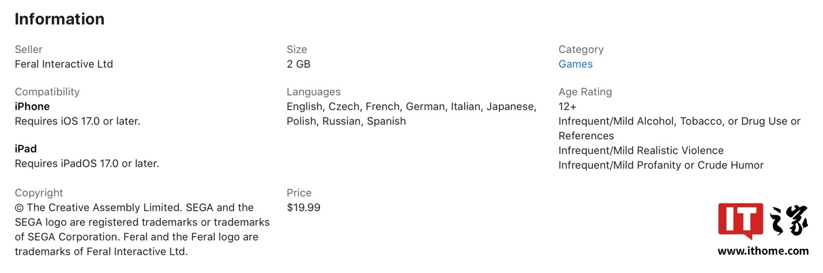Click the Age Rating label
Screen dimensions: 823x273
(585, 91)
